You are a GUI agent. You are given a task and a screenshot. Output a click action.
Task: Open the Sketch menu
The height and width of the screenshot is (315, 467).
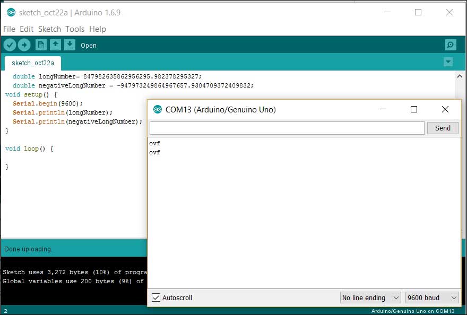click(49, 29)
